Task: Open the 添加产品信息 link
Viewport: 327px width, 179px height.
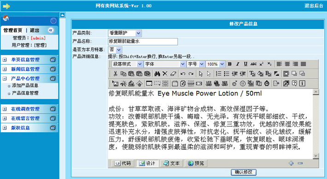Action: (25, 85)
